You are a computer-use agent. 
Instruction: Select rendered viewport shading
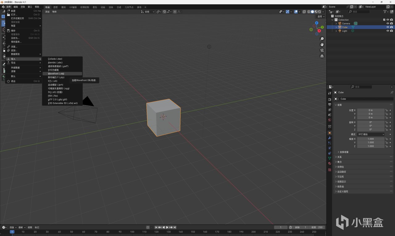pos(320,12)
